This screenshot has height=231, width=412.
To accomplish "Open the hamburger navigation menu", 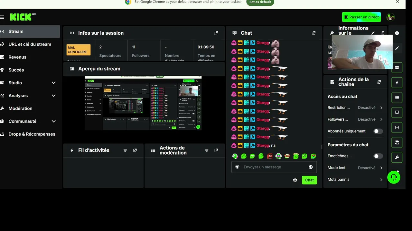I will [2, 17].
